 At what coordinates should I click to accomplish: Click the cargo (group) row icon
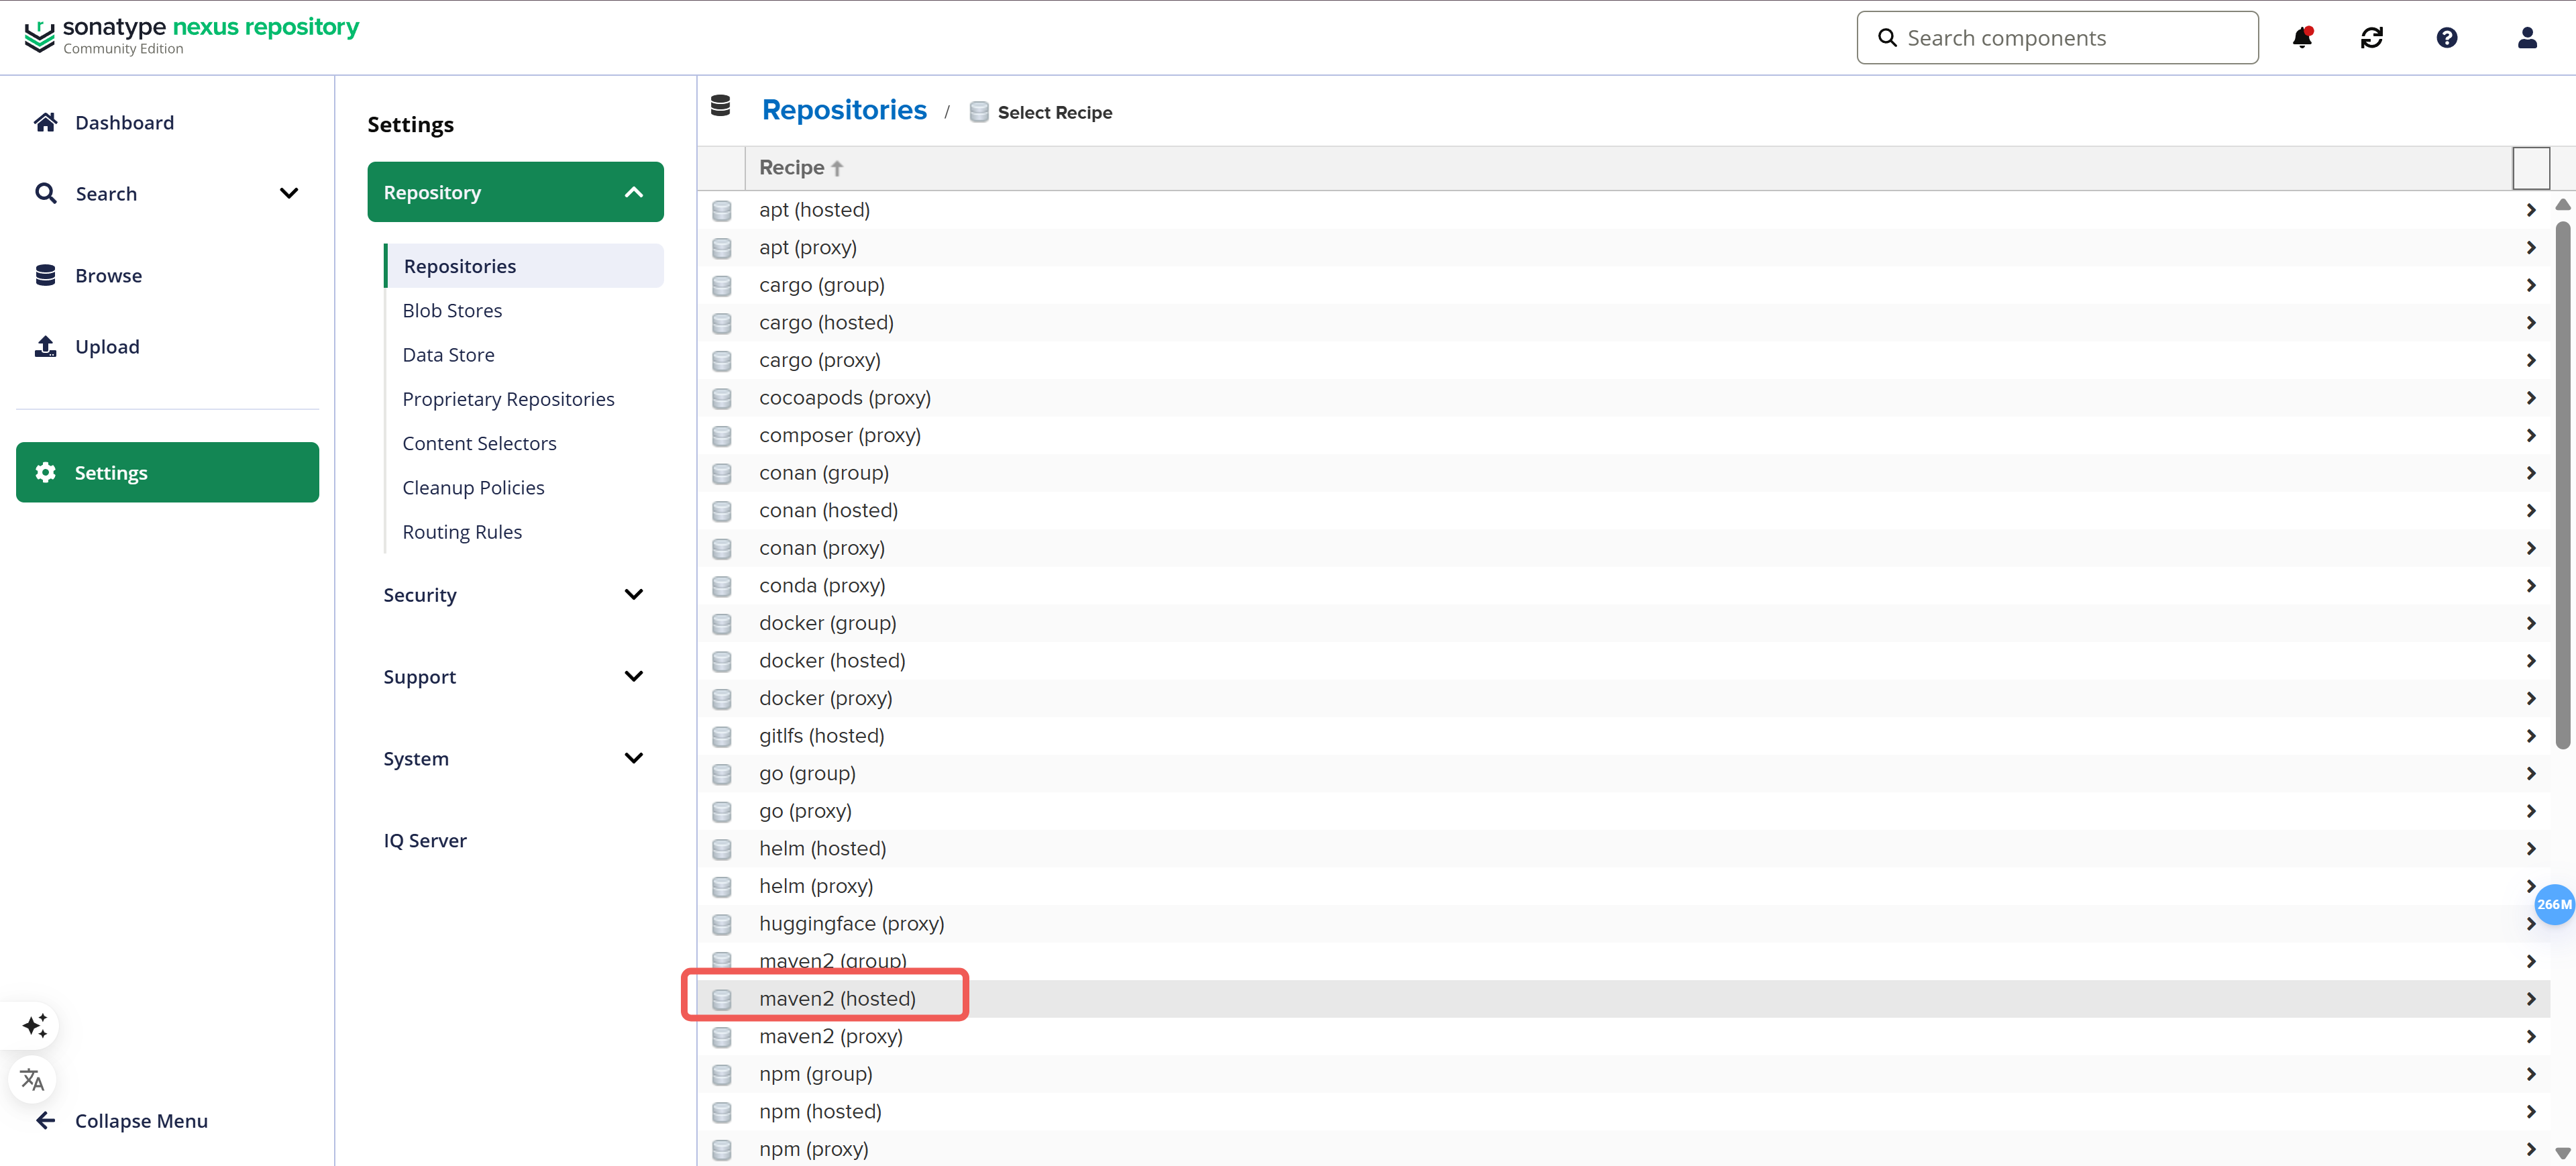click(x=721, y=285)
